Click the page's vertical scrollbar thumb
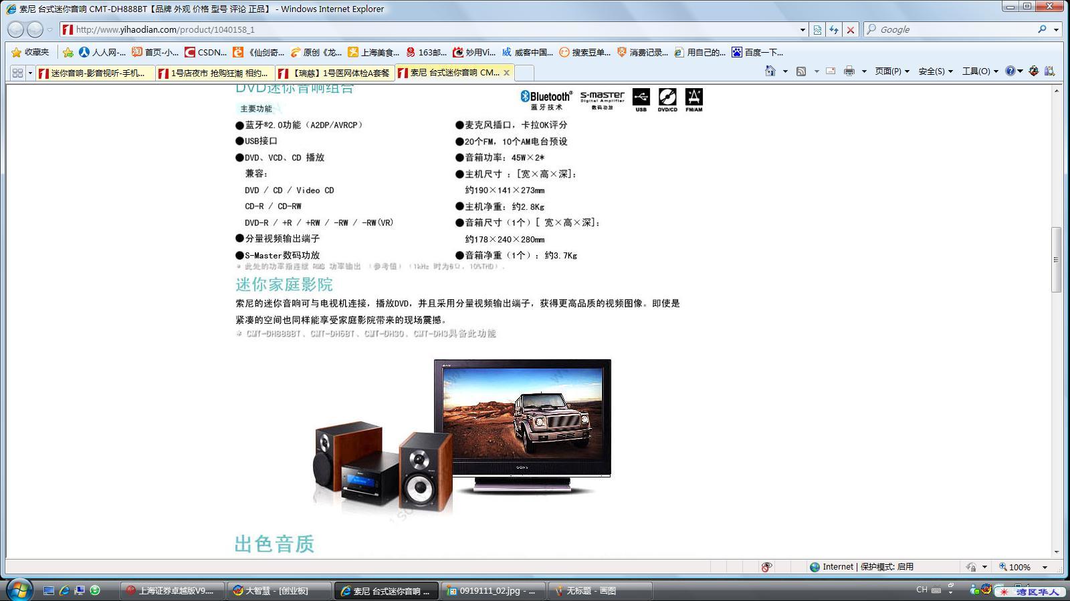The width and height of the screenshot is (1070, 601). [x=1057, y=259]
